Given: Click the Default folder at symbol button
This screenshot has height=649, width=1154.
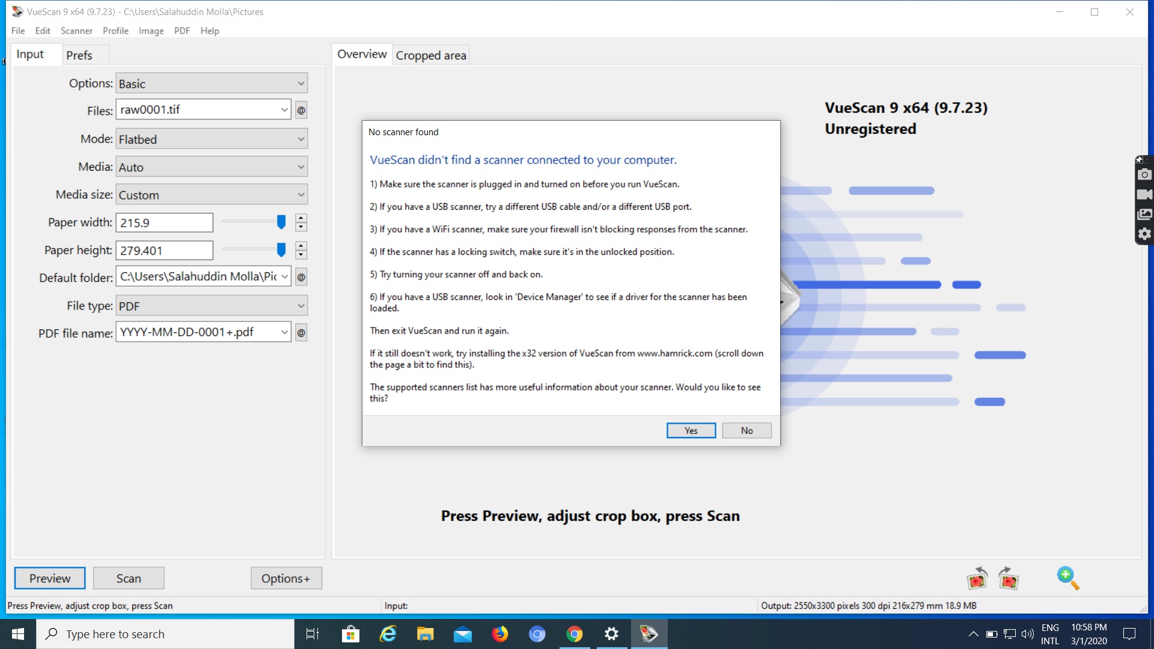Looking at the screenshot, I should coord(301,276).
